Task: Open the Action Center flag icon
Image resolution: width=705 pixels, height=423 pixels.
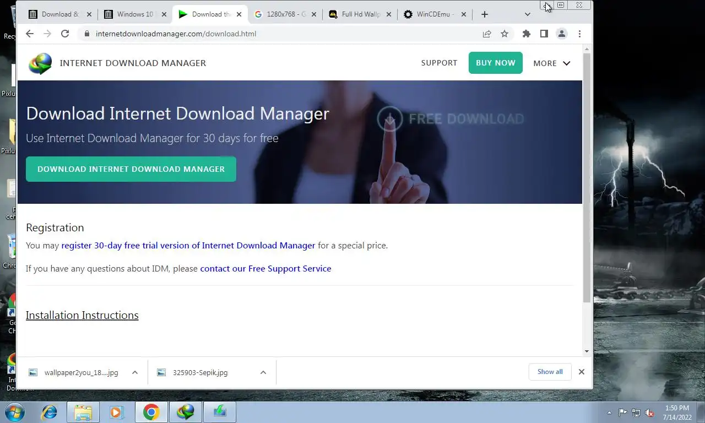Action: (x=623, y=413)
